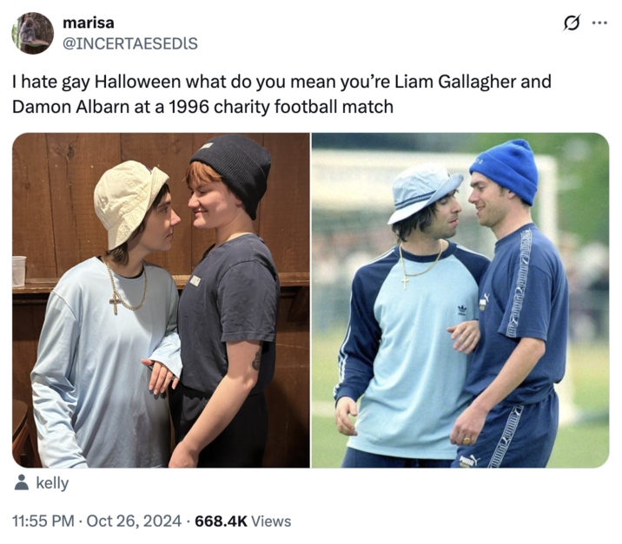Open the left Halloween costume photo
Screen dimensions: 622x544
pos(161,300)
